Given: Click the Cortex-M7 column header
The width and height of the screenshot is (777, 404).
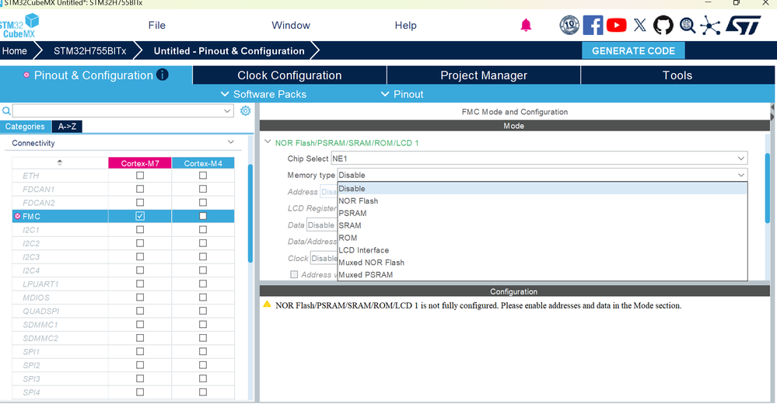Looking at the screenshot, I should tap(140, 163).
